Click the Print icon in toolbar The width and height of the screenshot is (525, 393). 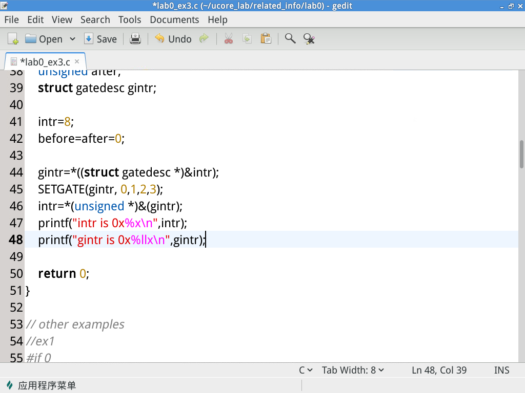[x=135, y=39]
